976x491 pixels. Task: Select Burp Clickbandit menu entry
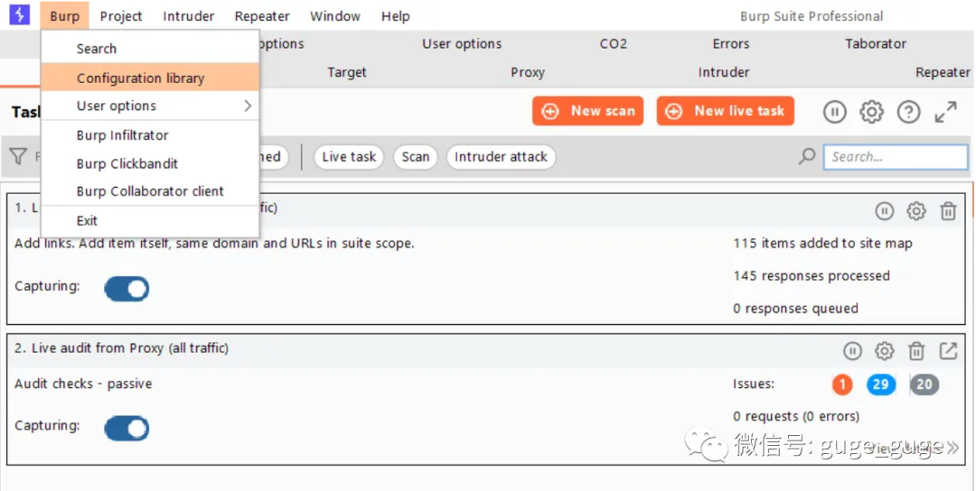[150, 163]
